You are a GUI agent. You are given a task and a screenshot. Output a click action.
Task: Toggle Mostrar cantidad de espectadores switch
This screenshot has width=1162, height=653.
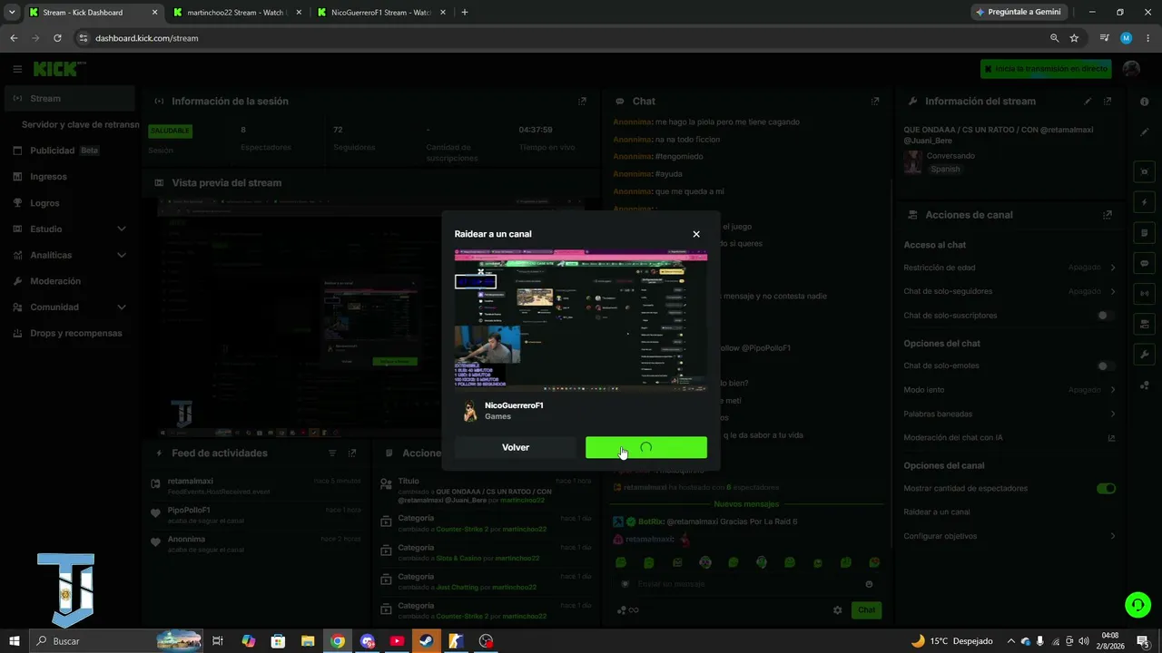[1106, 489]
